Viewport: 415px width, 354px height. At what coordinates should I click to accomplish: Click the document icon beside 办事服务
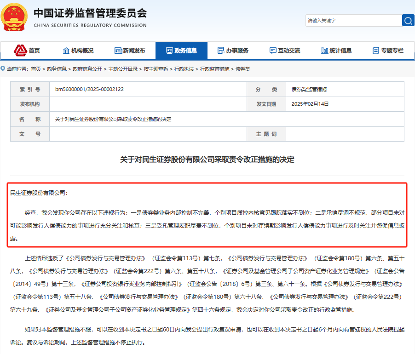point(221,50)
